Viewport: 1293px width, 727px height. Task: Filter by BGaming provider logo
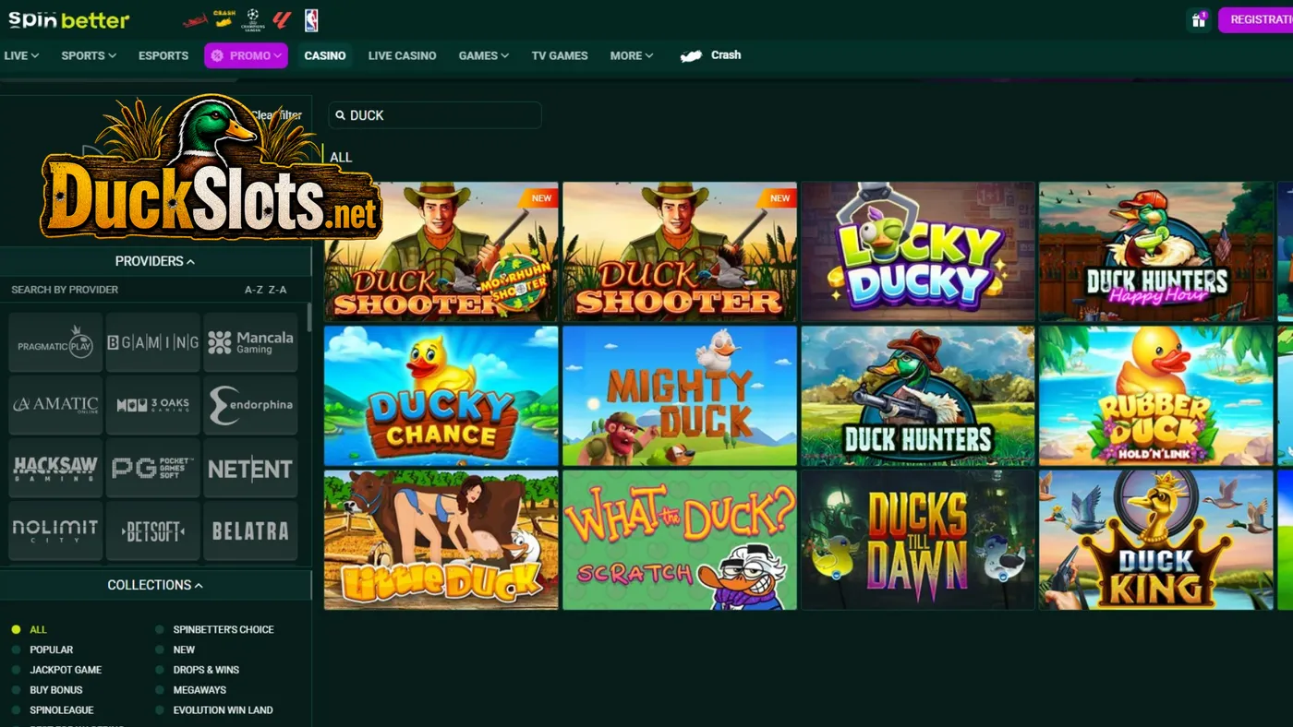point(153,342)
